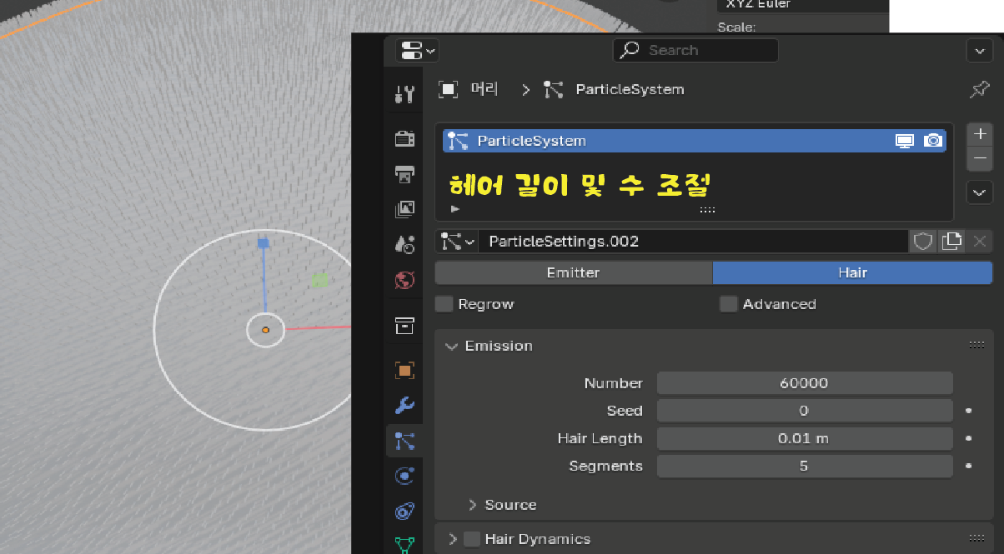
Task: Open the Collection properties tab
Action: pos(404,325)
